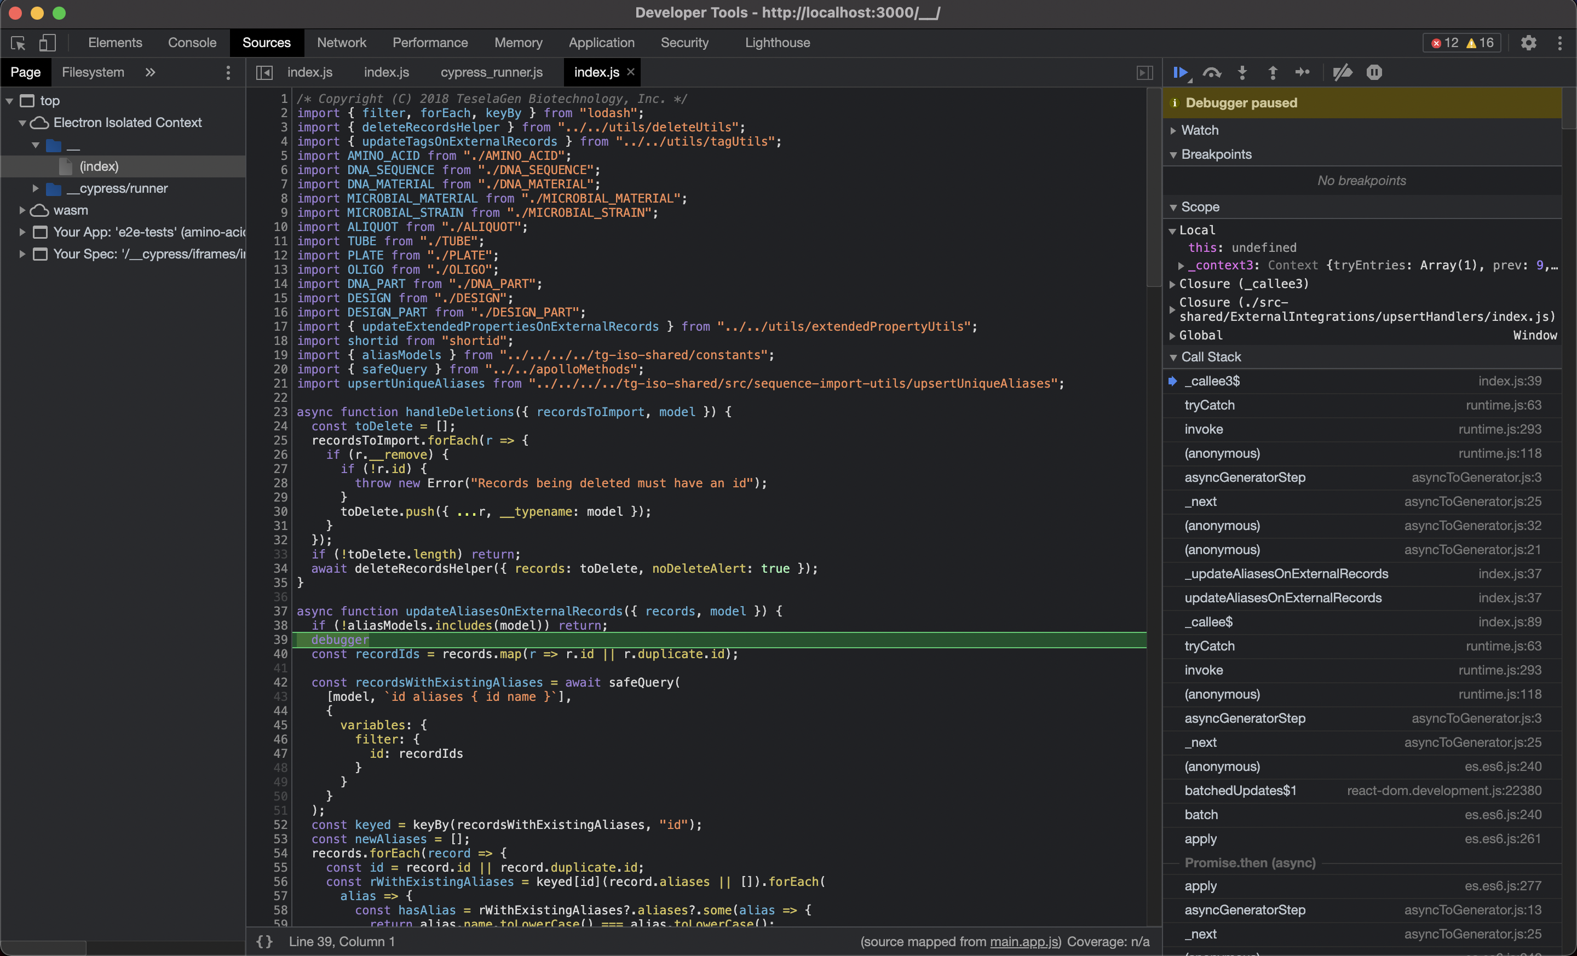Click the debugger sidebar vertical scrollbar
The width and height of the screenshot is (1577, 956).
(1569, 108)
